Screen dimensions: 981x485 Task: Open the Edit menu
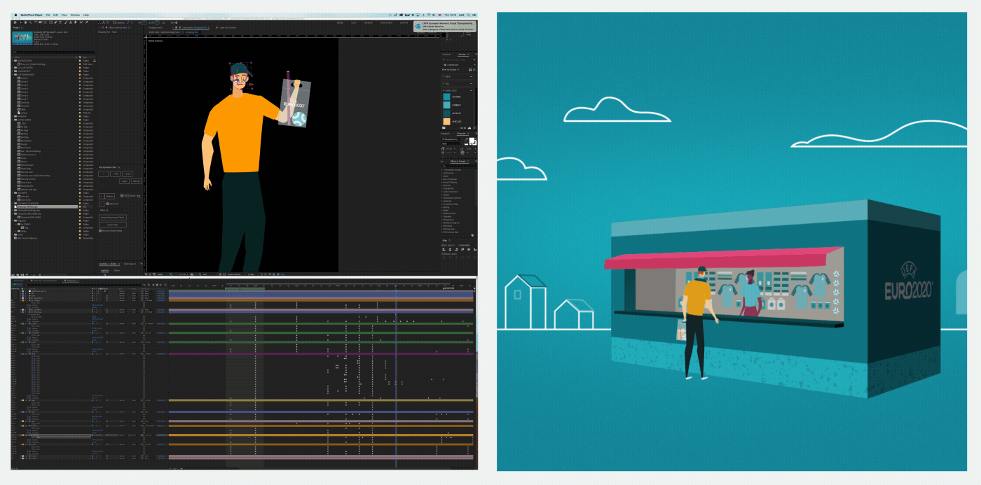(56, 15)
